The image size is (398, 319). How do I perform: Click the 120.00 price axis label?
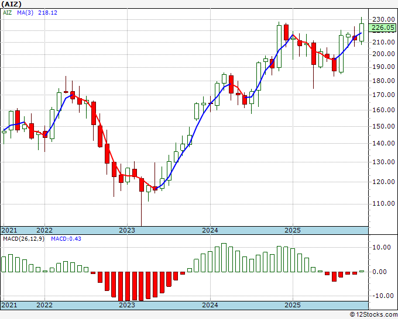383,182
